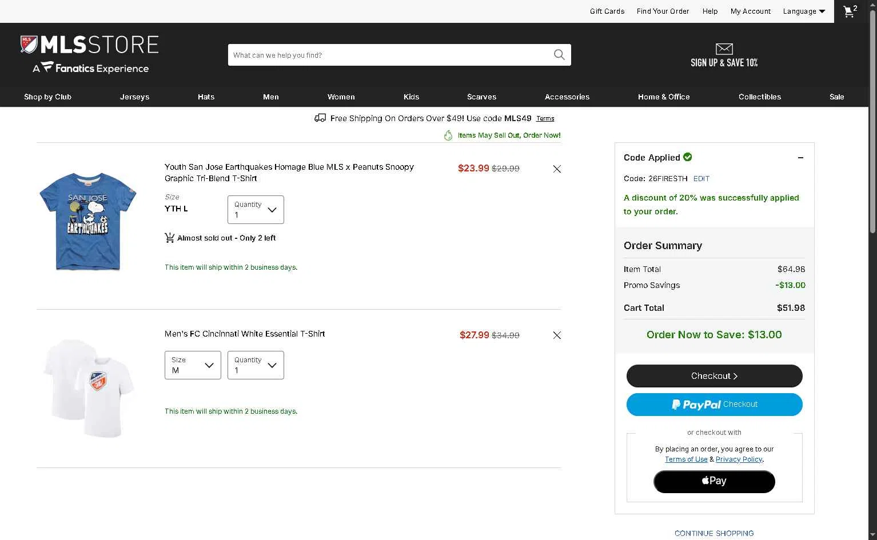
Task: Remove the San Jose Earthquakes T-shirt
Action: (x=557, y=169)
